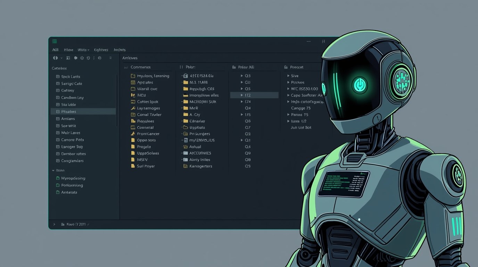Toggle the box beside Spck Lants
Viewport: 478px width, 267px height.
pyautogui.click(x=58, y=76)
